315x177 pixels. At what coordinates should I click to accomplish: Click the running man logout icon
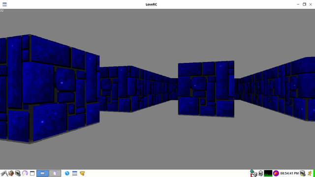point(310,173)
